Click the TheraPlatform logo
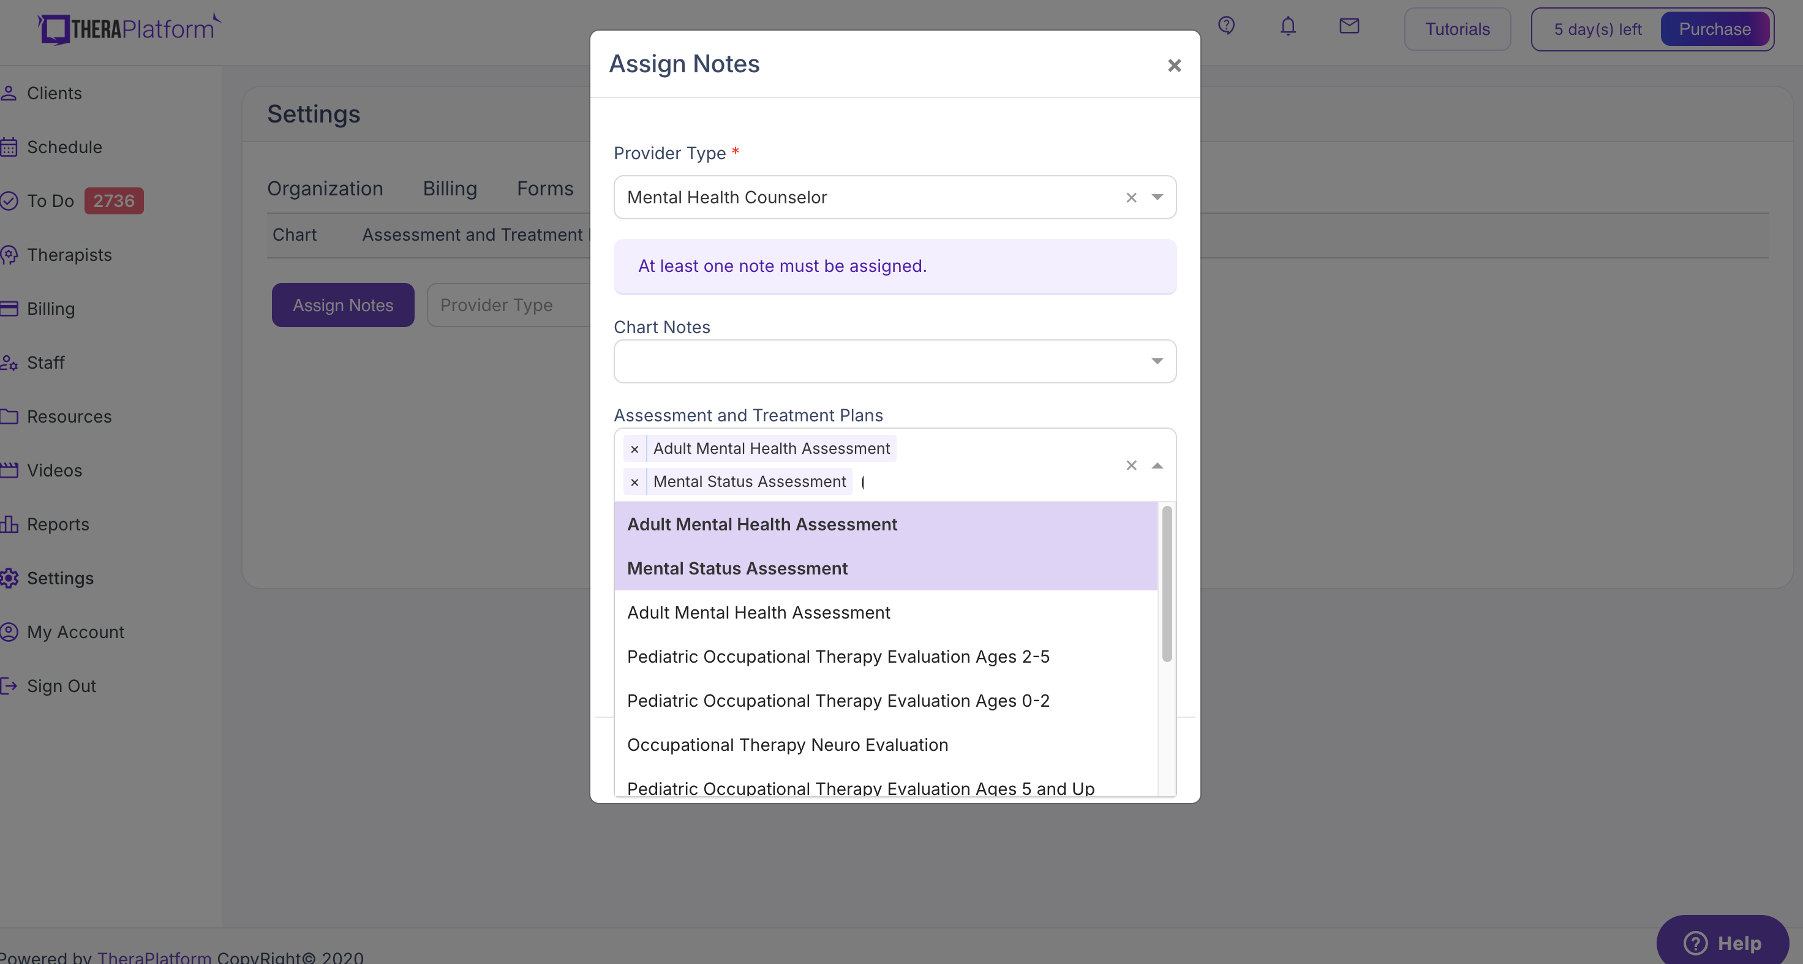 127,28
